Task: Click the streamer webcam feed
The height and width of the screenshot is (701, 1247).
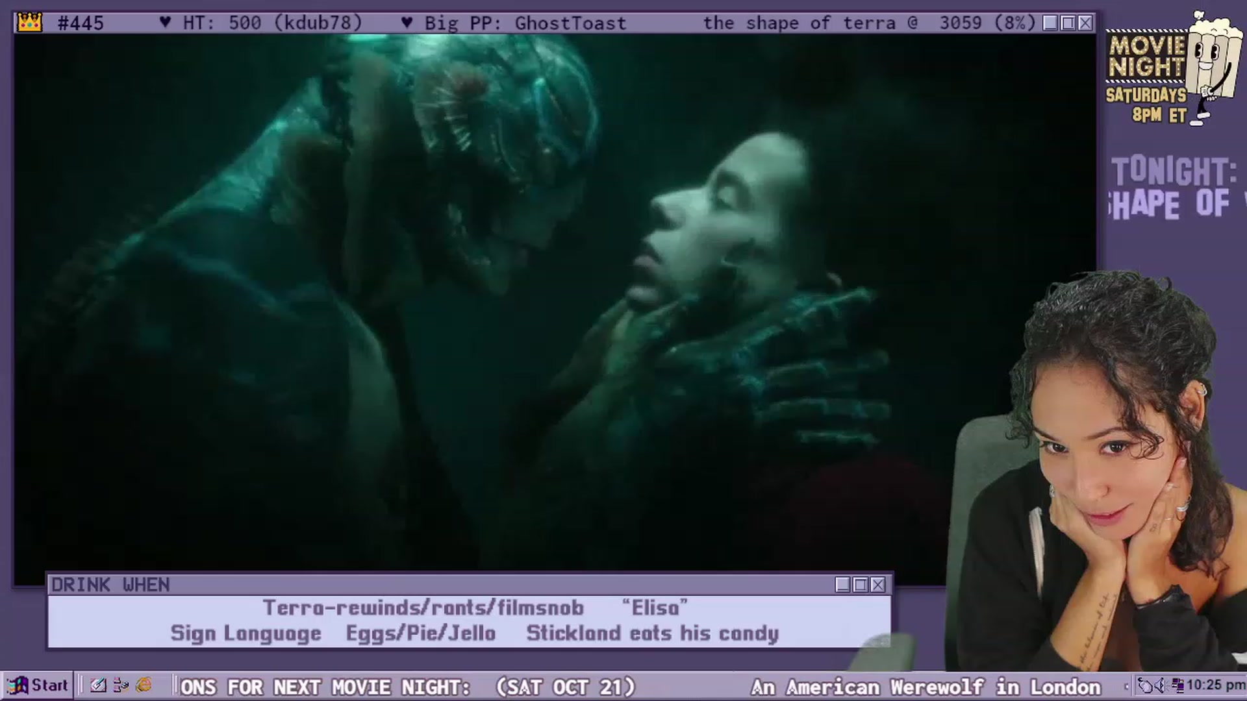Action: point(1098,471)
